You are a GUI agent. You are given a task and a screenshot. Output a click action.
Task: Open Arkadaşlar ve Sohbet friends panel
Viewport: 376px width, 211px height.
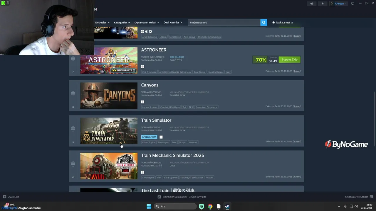pos(359,197)
